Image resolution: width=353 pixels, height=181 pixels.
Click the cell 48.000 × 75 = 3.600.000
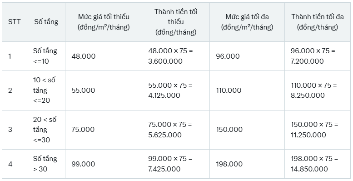pyautogui.click(x=176, y=56)
